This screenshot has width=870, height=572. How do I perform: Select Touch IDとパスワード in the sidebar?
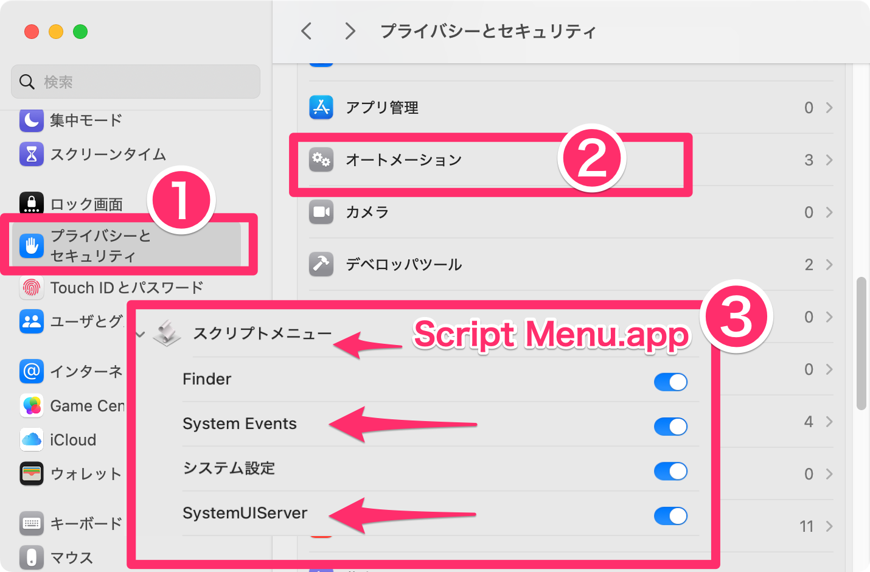(x=127, y=287)
